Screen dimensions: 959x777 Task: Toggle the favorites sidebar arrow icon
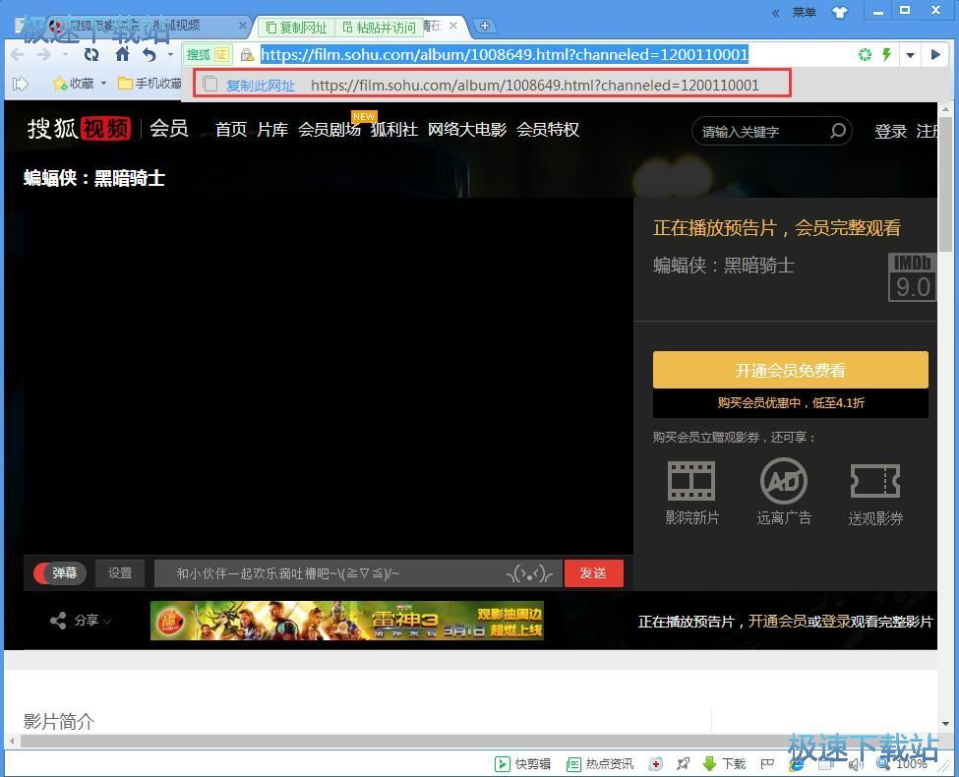click(21, 84)
